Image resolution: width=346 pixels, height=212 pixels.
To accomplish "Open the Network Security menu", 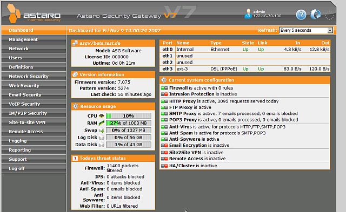I will coord(34,77).
